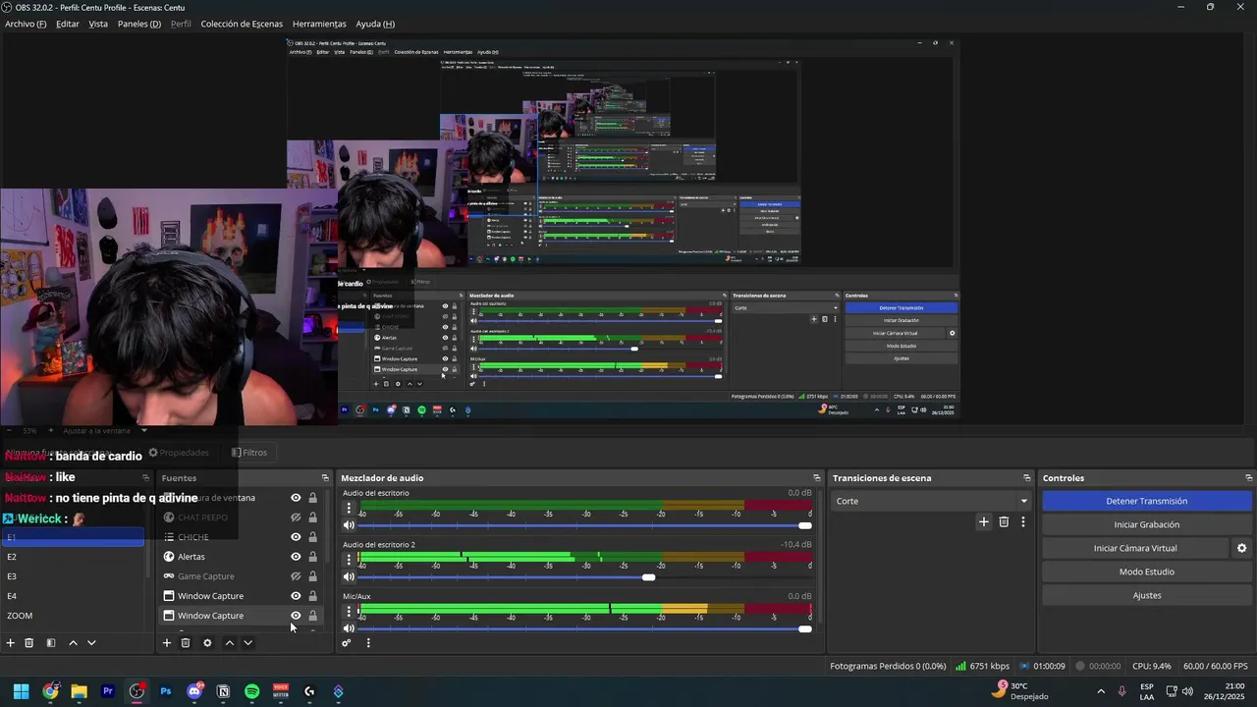This screenshot has width=1257, height=707.
Task: Select scene E4 in the scene list
Action: coord(74,596)
